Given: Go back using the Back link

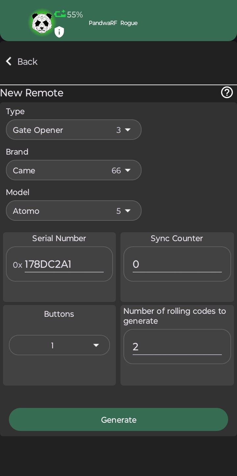Looking at the screenshot, I should tap(27, 62).
